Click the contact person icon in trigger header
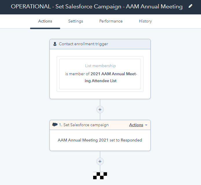The height and width of the screenshot is (185, 201). pyautogui.click(x=55, y=44)
